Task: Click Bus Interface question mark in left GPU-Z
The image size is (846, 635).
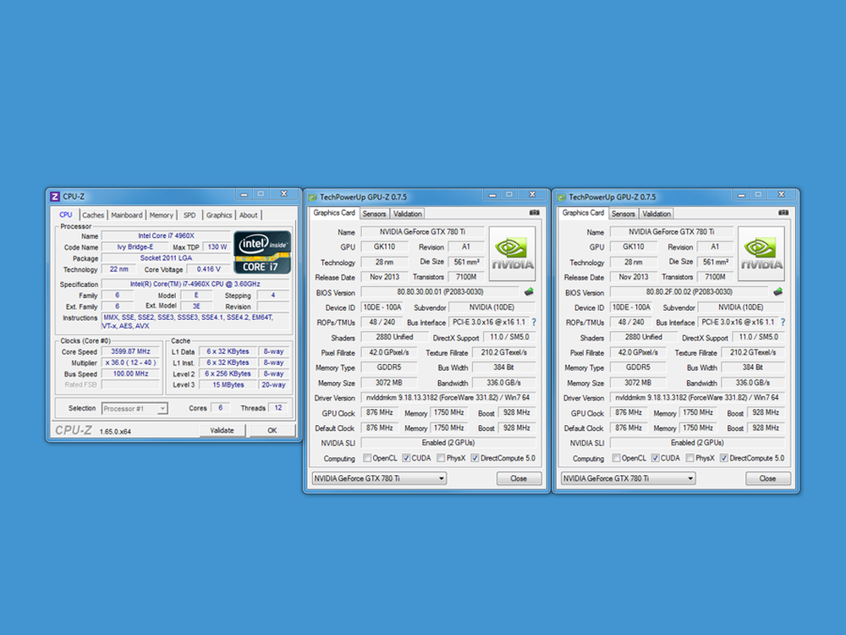Action: pyautogui.click(x=534, y=323)
